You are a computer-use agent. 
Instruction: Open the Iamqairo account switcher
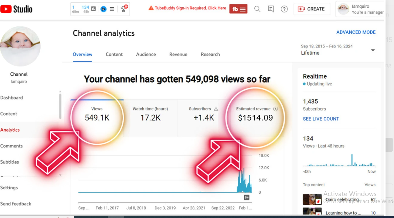(361, 9)
